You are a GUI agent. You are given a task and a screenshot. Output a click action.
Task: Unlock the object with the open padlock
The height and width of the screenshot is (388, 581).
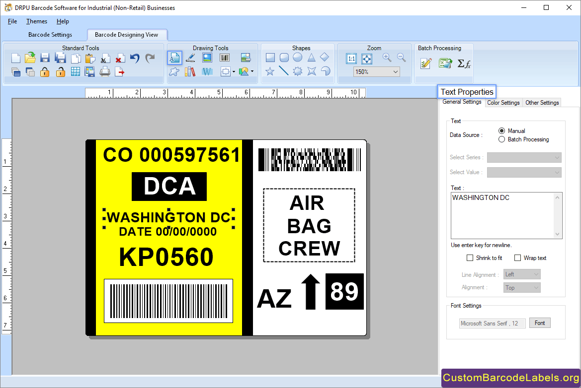(x=61, y=72)
